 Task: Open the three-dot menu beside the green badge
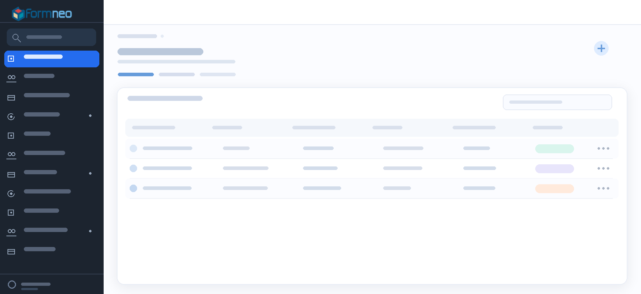click(603, 148)
